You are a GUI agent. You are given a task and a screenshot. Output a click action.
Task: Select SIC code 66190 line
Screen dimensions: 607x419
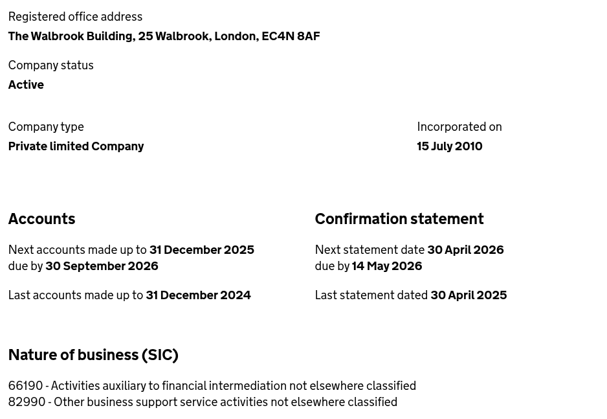212,386
